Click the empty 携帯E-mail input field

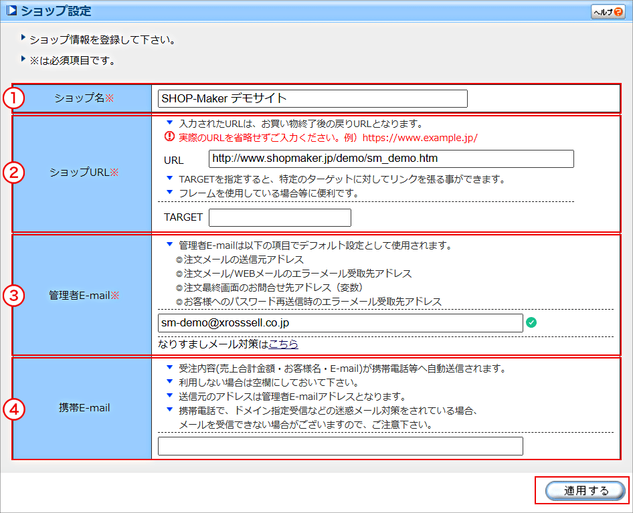[x=340, y=446]
